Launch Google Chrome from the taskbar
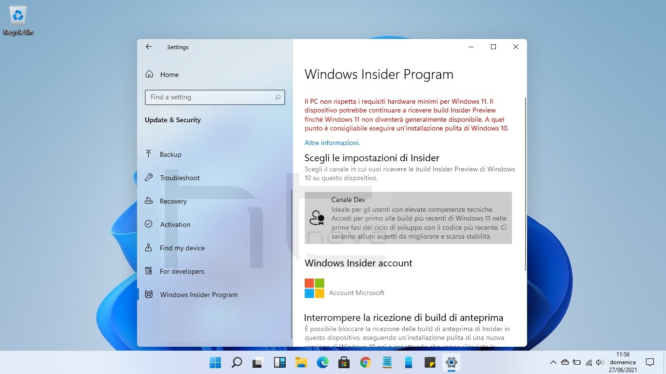The image size is (666, 374). [365, 362]
